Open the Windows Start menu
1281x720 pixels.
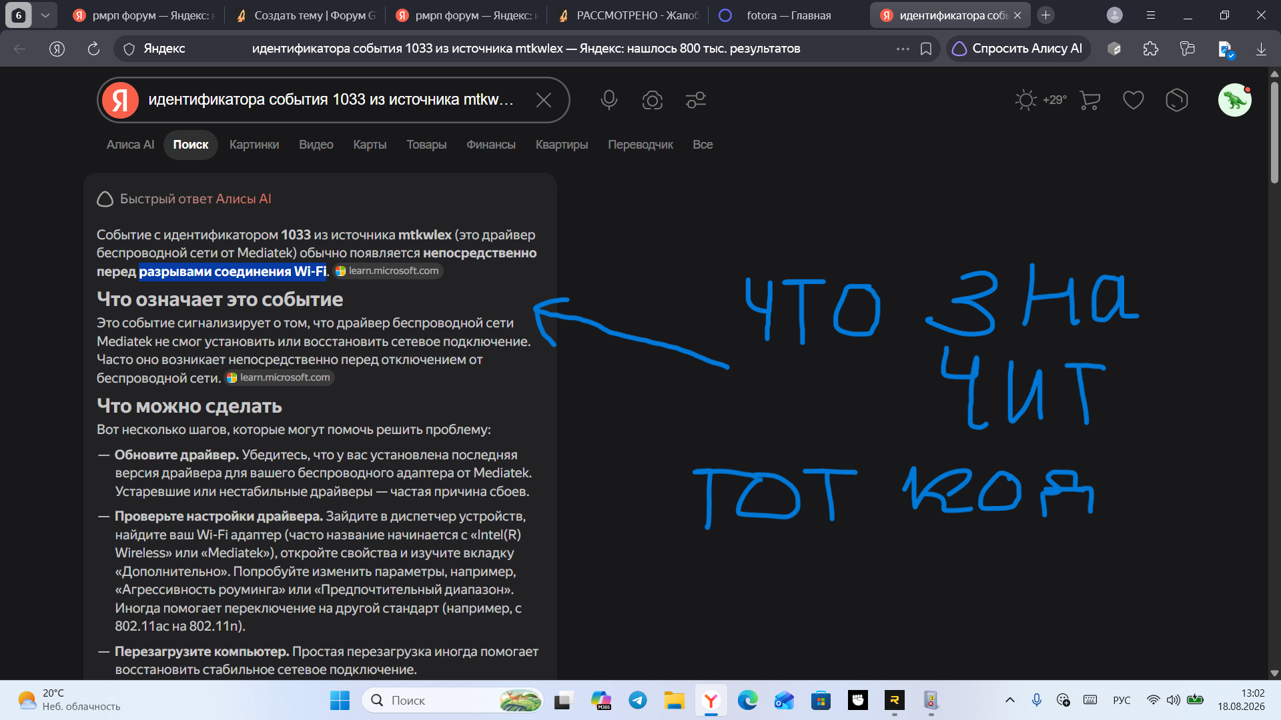pos(340,701)
